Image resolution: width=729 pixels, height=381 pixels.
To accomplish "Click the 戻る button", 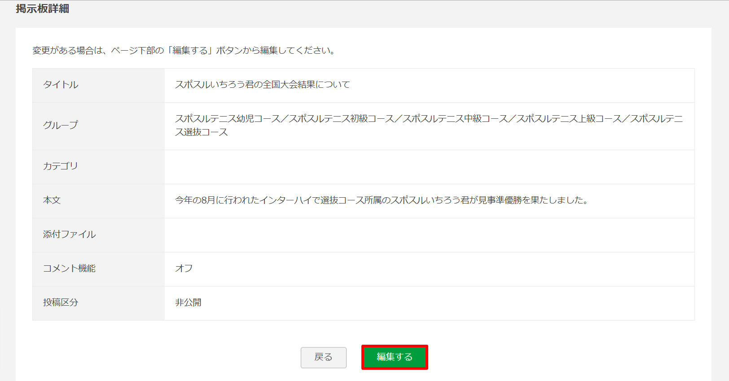I will [323, 357].
